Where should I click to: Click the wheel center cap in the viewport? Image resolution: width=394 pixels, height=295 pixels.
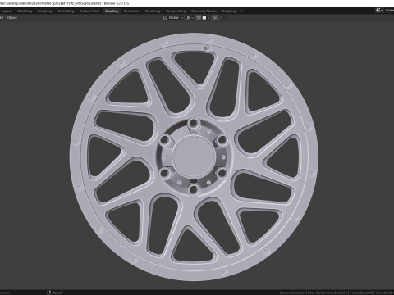(194, 157)
